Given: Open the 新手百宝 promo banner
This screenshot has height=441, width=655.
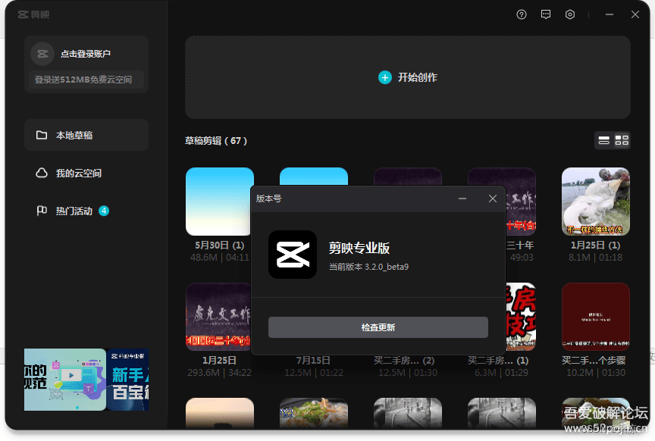Looking at the screenshot, I should click(x=128, y=380).
